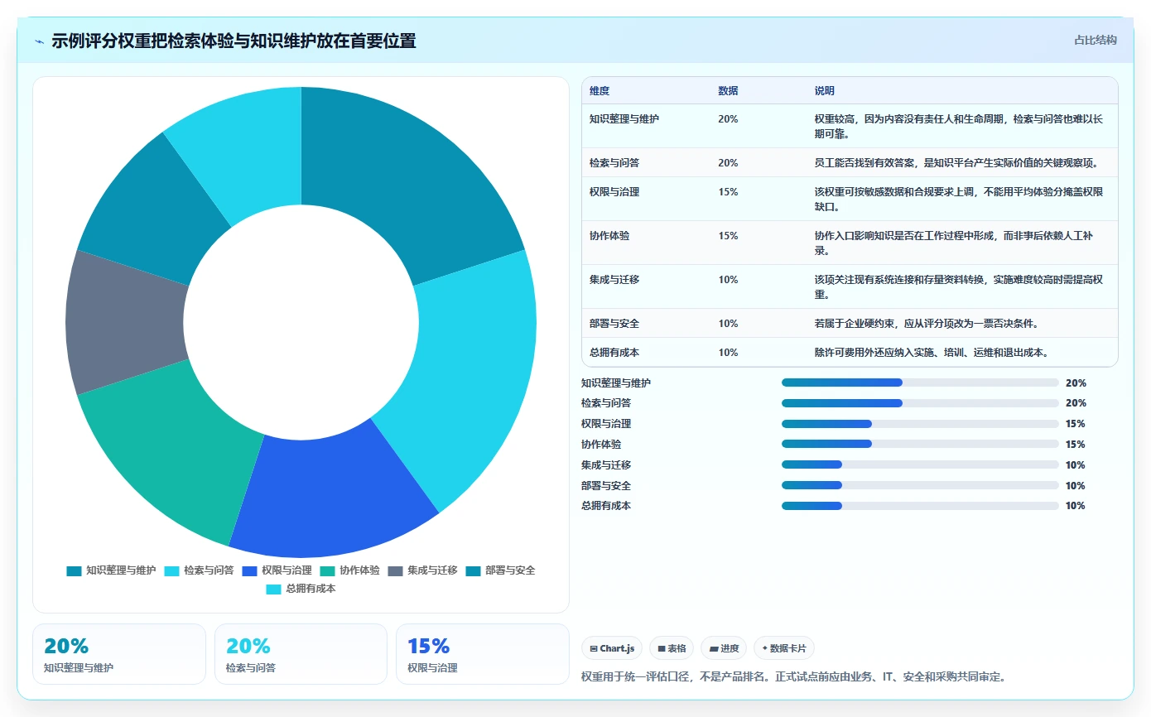Click the 15% value after the 权限与治理 progress bar
Image resolution: width=1151 pixels, height=717 pixels.
pos(1076,423)
